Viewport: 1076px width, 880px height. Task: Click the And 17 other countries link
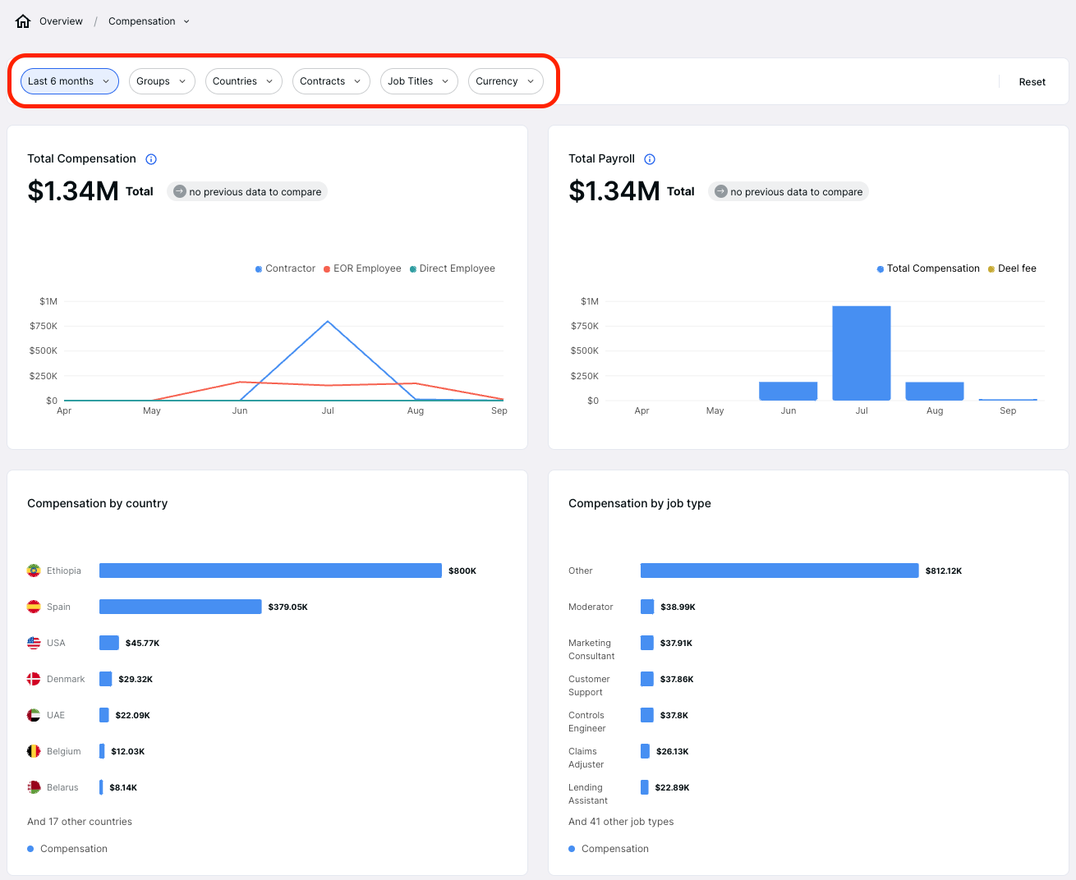[79, 821]
